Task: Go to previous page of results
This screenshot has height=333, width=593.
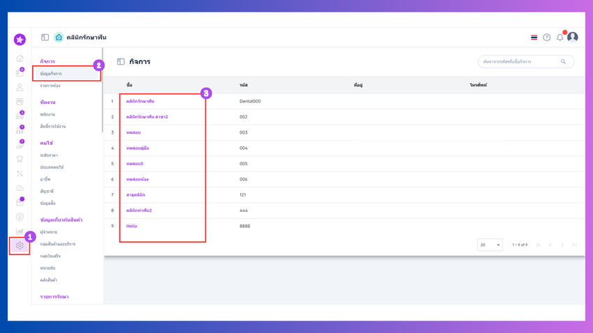Action: [550, 245]
